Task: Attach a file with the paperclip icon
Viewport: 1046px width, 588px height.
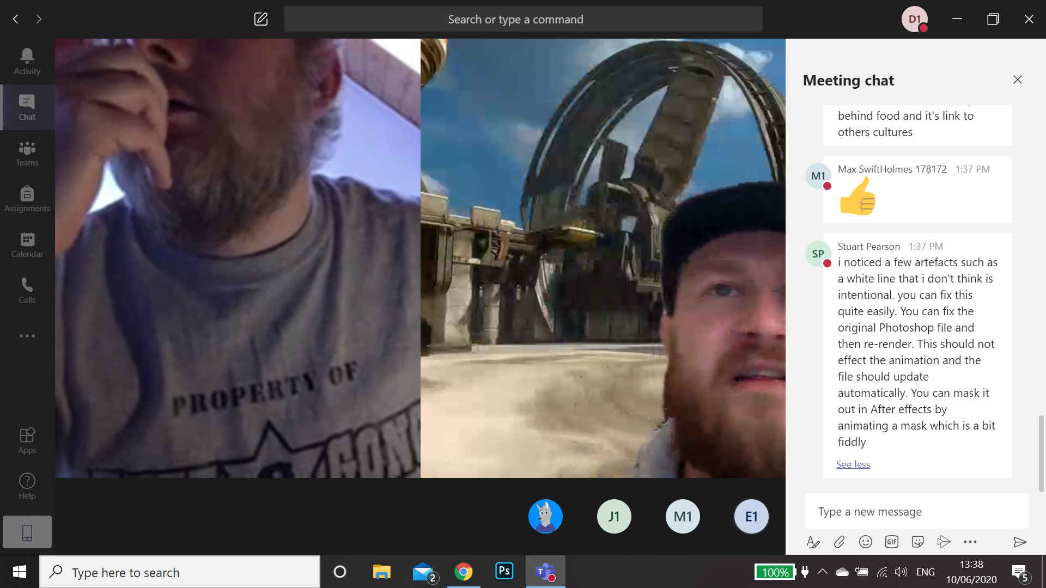Action: point(839,541)
